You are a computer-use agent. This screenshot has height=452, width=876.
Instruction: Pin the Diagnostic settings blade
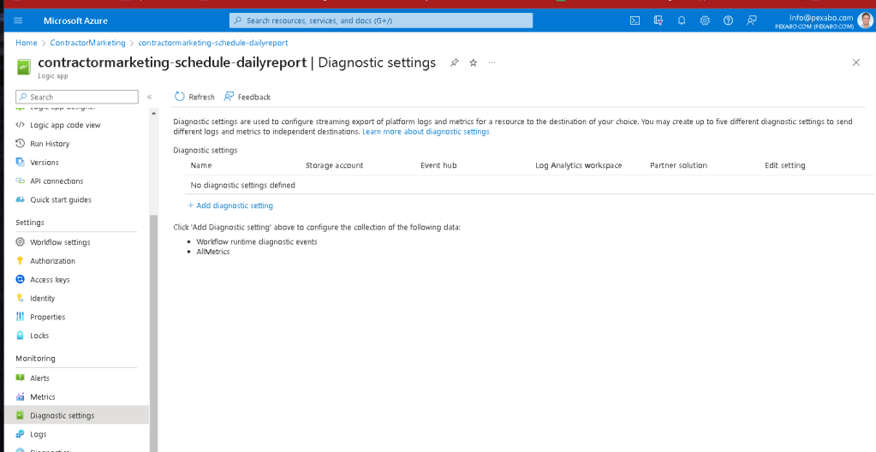454,63
